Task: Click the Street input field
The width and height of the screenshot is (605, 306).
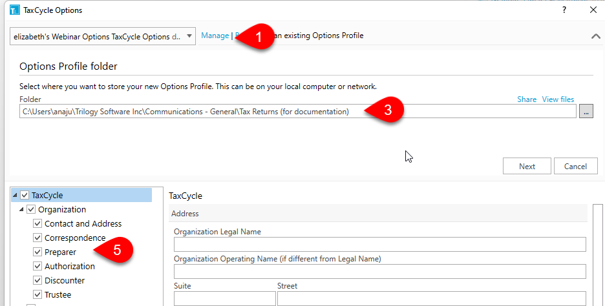Action: 431,299
